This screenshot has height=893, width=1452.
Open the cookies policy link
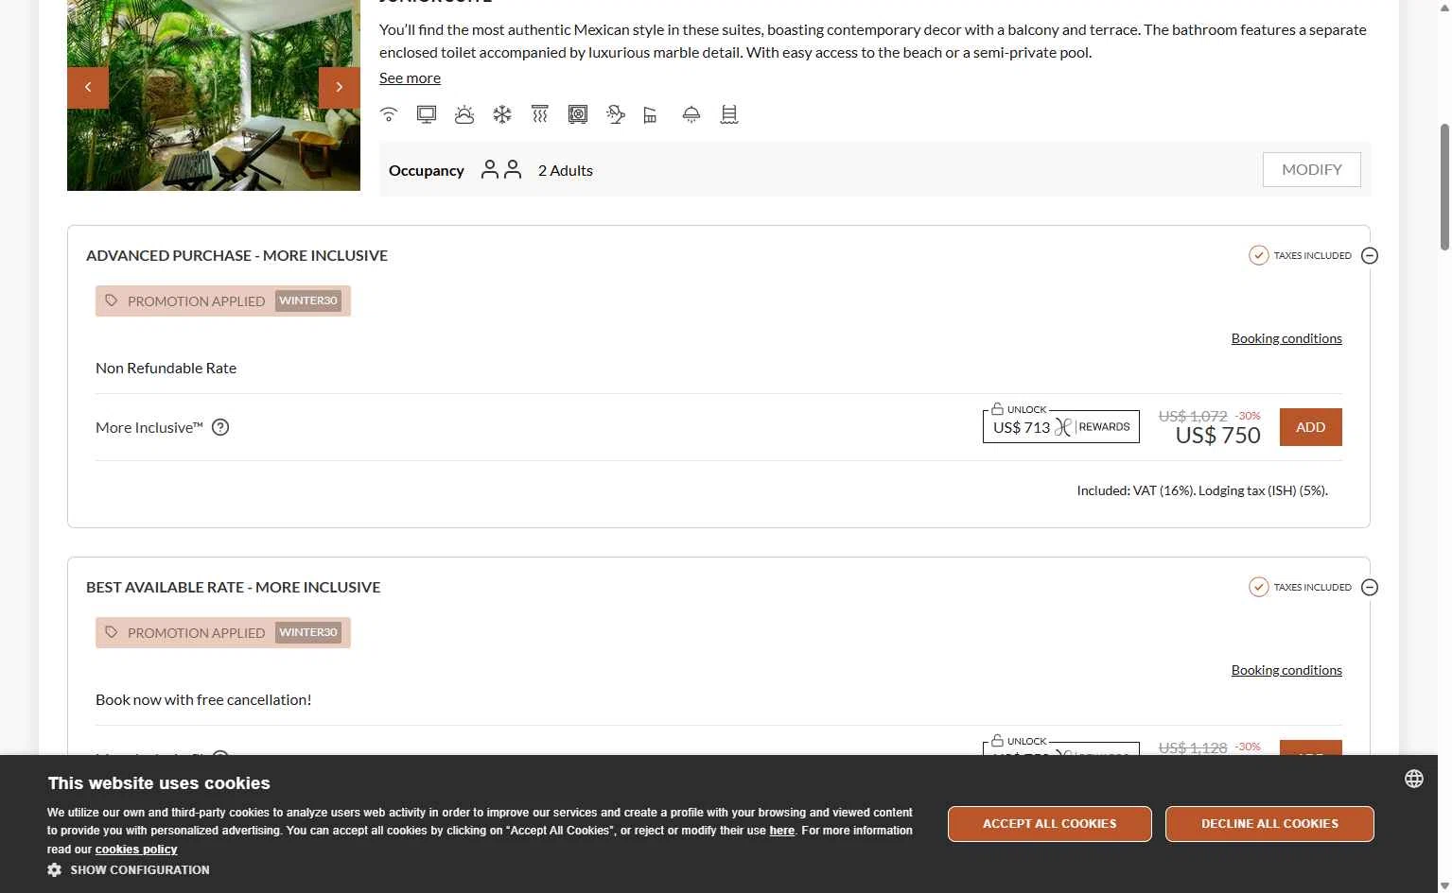click(x=136, y=850)
